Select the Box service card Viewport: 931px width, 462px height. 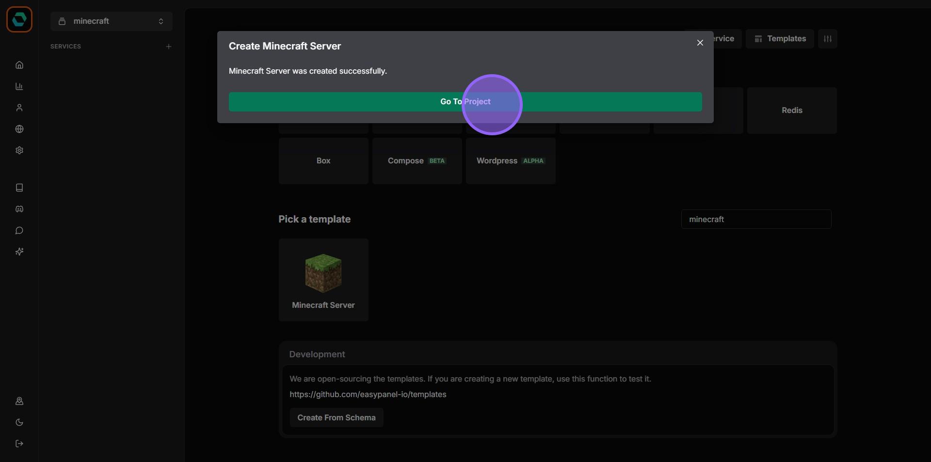click(323, 161)
